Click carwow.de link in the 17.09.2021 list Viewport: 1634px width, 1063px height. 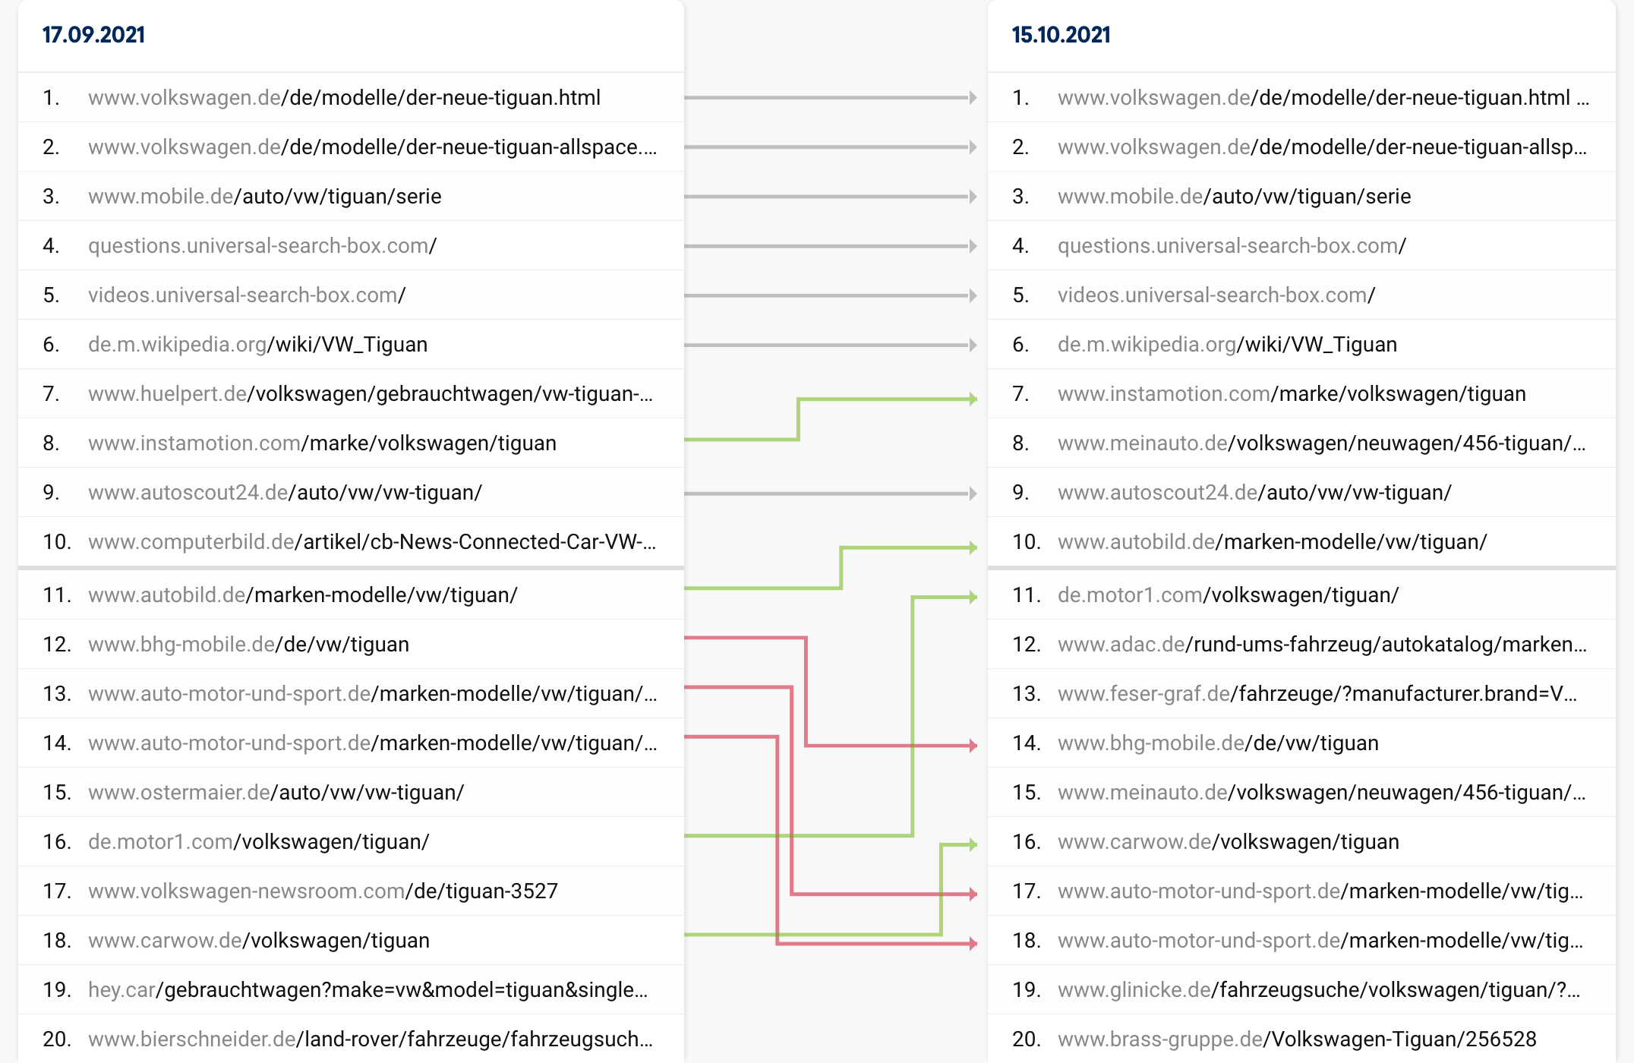[x=258, y=941]
